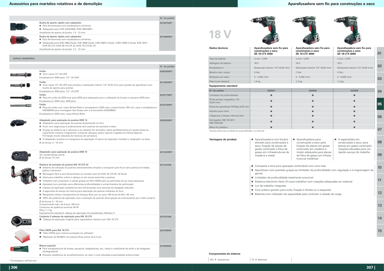Select section tab 04

[380, 92]
